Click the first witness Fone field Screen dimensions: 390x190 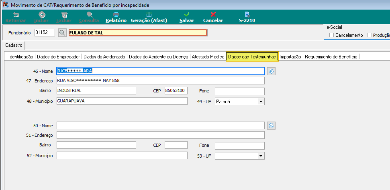(x=240, y=91)
